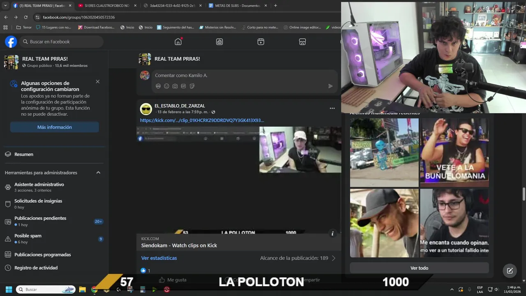Click the post timestamp 13 de febrero
This screenshot has height=296, width=526.
click(182, 112)
